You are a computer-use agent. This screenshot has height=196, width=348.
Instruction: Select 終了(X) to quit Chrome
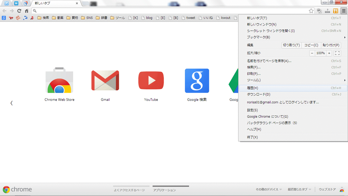pyautogui.click(x=293, y=137)
